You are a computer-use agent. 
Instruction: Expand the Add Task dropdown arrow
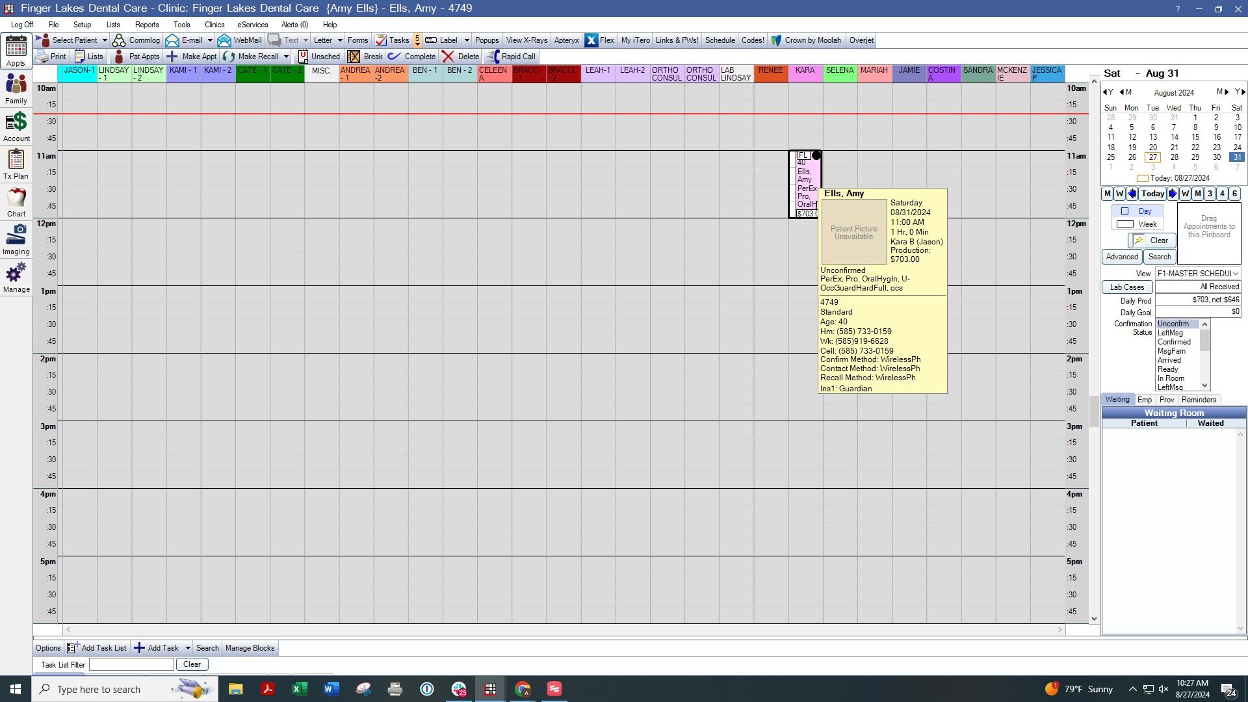(188, 648)
